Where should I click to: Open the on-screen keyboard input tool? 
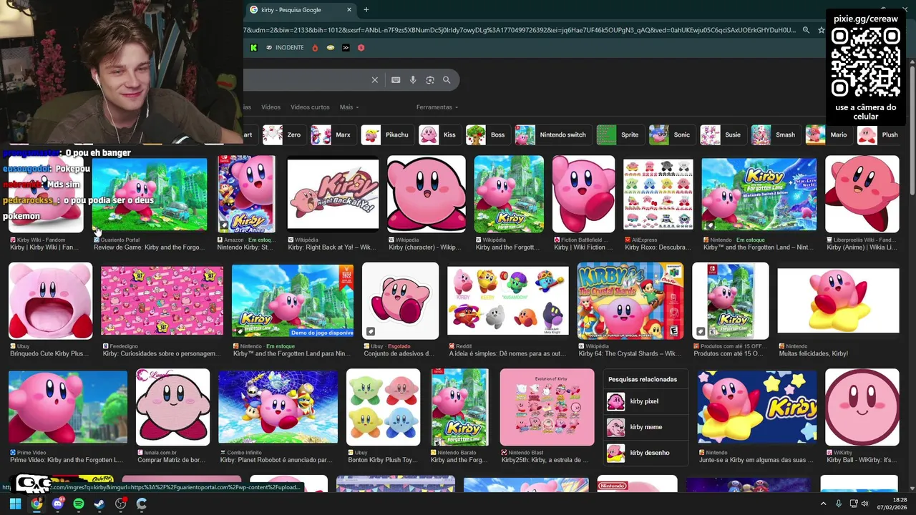tap(396, 80)
